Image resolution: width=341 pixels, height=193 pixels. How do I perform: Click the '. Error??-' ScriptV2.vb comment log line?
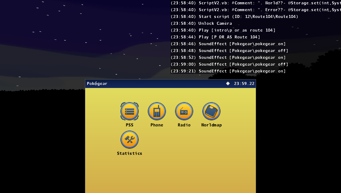256,10
